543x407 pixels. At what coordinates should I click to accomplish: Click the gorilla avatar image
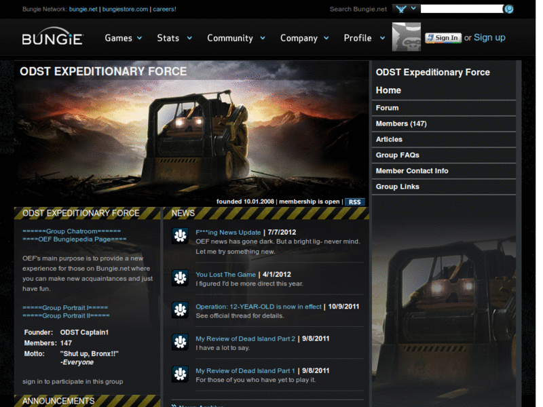pos(406,37)
